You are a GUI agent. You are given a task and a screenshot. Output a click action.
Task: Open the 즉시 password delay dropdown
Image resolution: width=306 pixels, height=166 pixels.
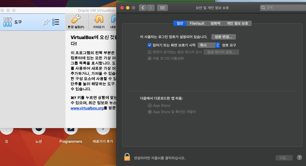coord(209,45)
